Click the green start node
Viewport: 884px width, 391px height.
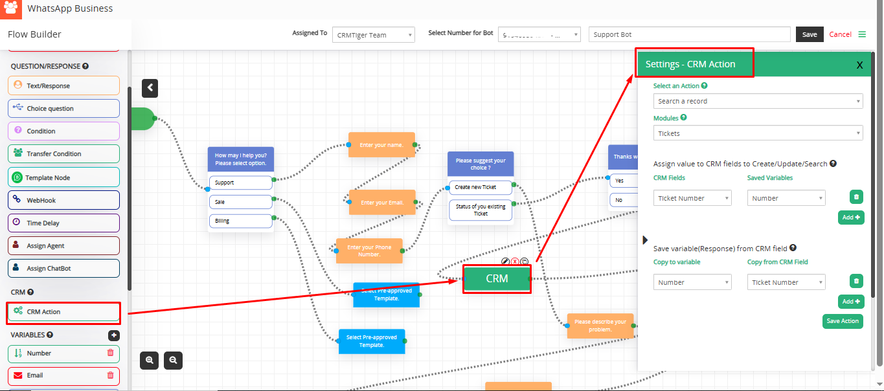(142, 118)
